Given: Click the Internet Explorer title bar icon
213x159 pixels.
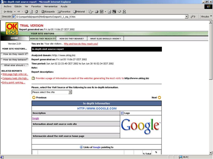Looking at the screenshot, I should pos(2,2).
